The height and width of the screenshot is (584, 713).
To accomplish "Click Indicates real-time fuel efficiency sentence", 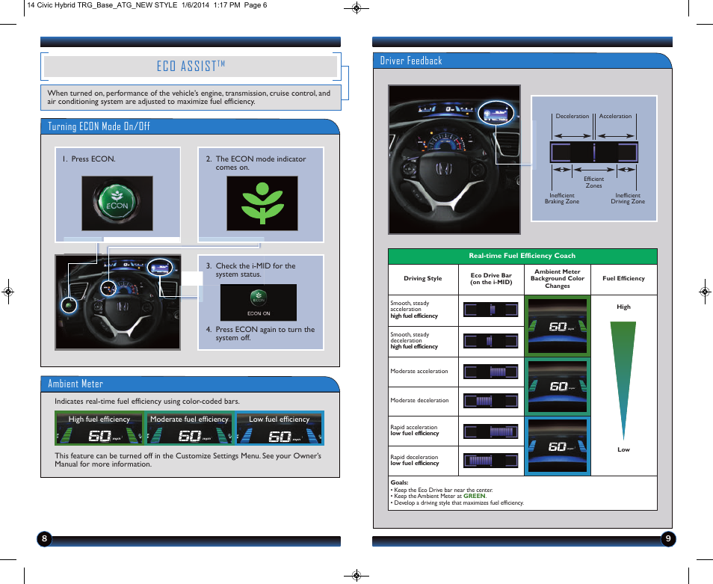I will point(147,401).
